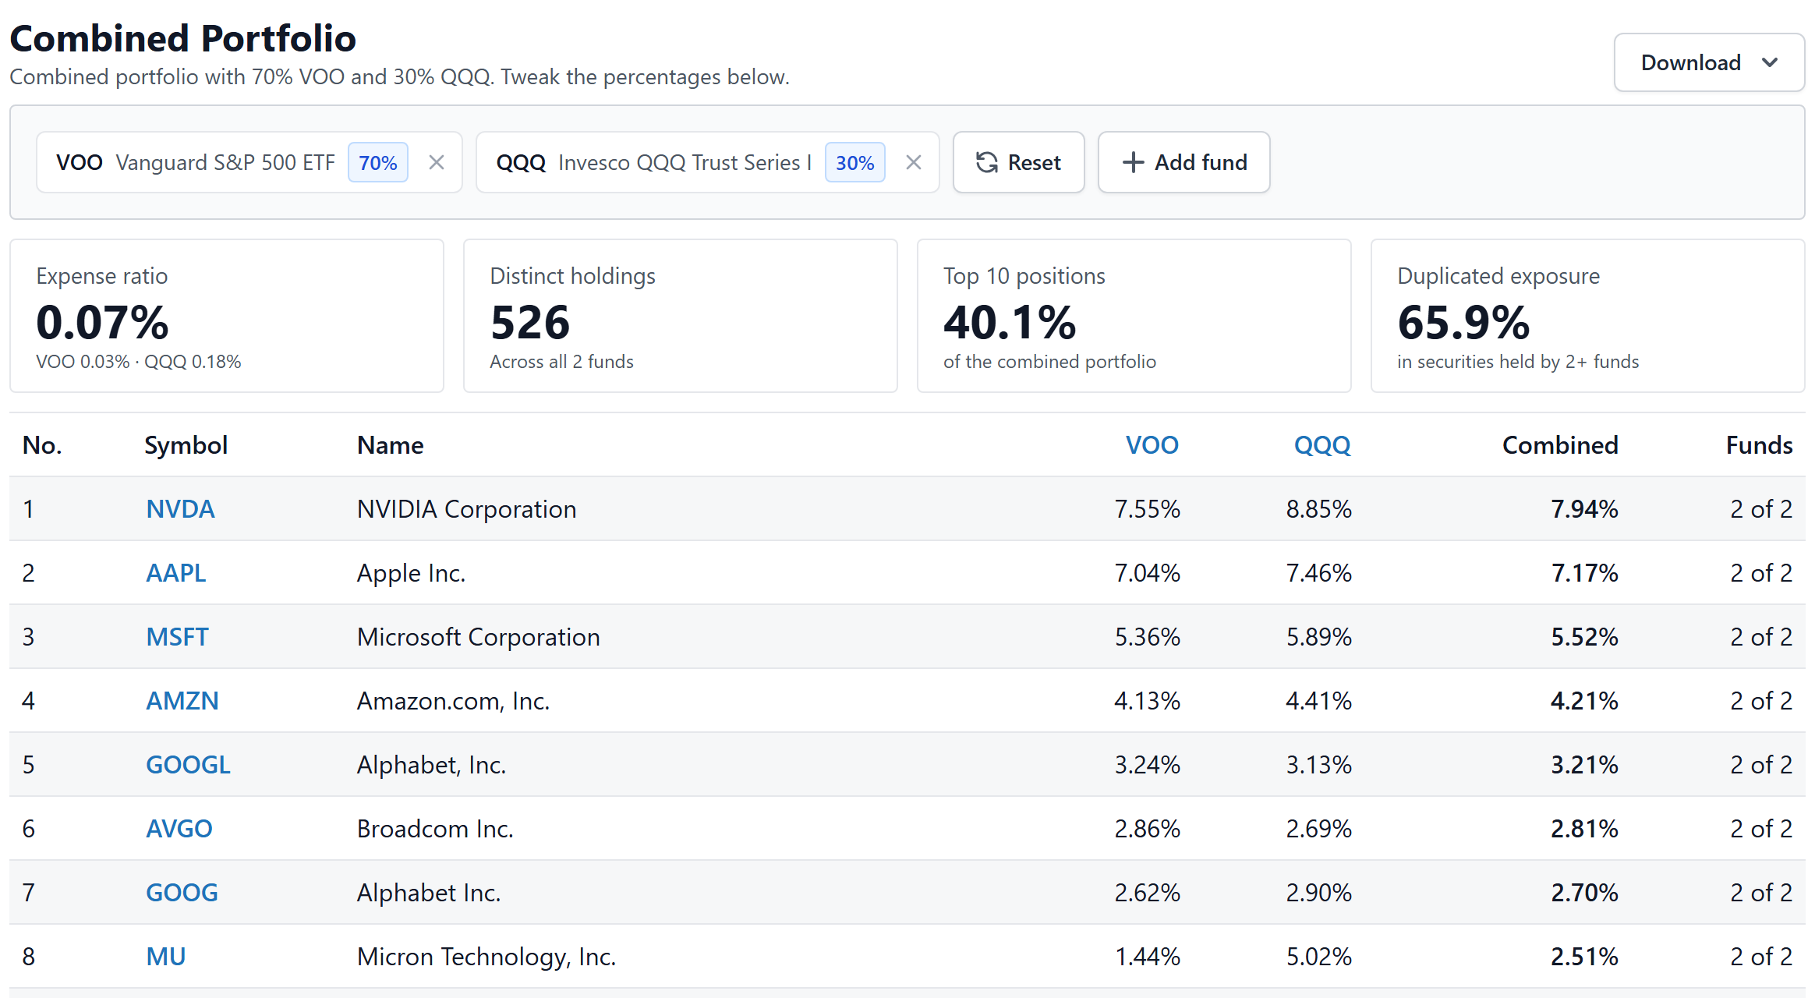Click the QQQ column header link
Viewport: 1815px width, 998px height.
coord(1322,445)
